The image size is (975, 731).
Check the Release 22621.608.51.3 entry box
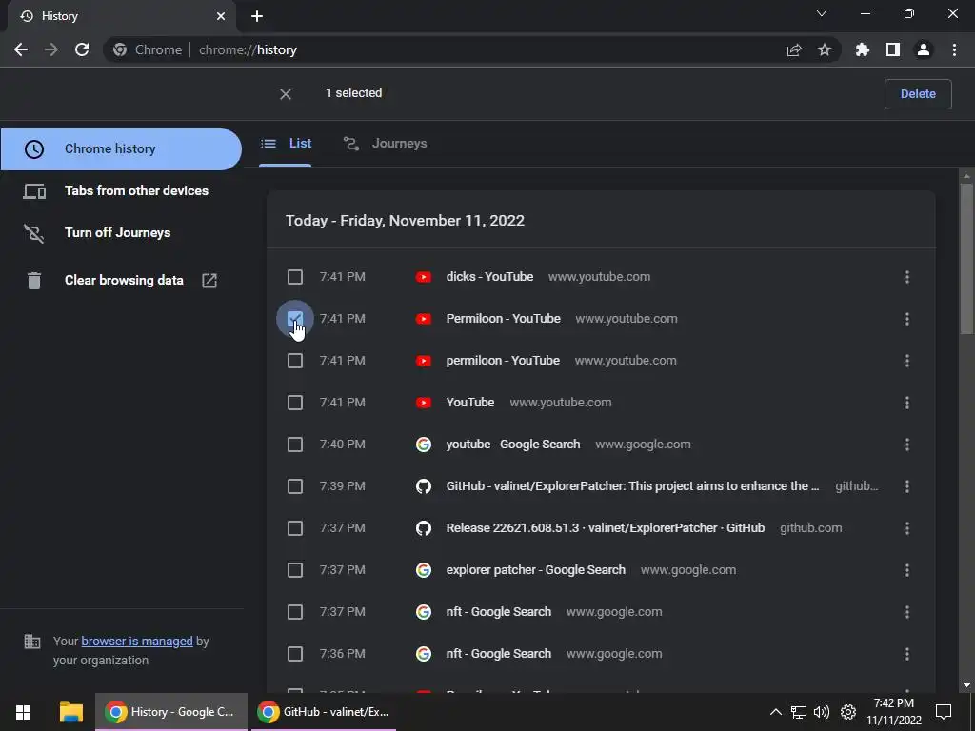point(295,528)
